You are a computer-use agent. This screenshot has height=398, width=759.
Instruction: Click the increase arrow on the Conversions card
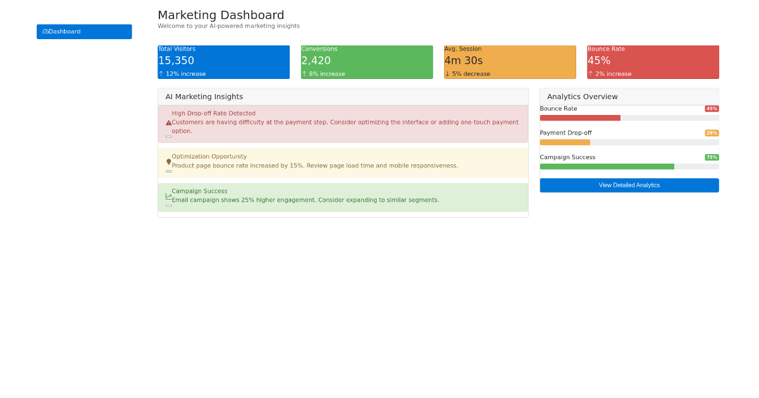pos(305,73)
